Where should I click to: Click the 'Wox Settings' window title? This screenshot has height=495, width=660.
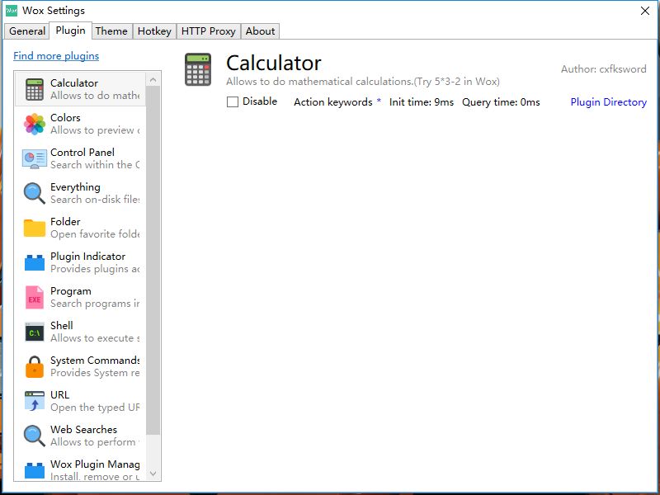tap(54, 11)
